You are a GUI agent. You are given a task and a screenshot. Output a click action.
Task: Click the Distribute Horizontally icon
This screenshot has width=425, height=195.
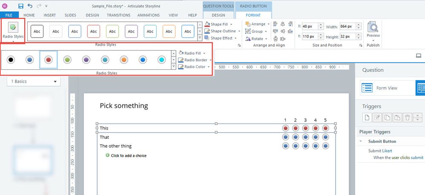283,38
